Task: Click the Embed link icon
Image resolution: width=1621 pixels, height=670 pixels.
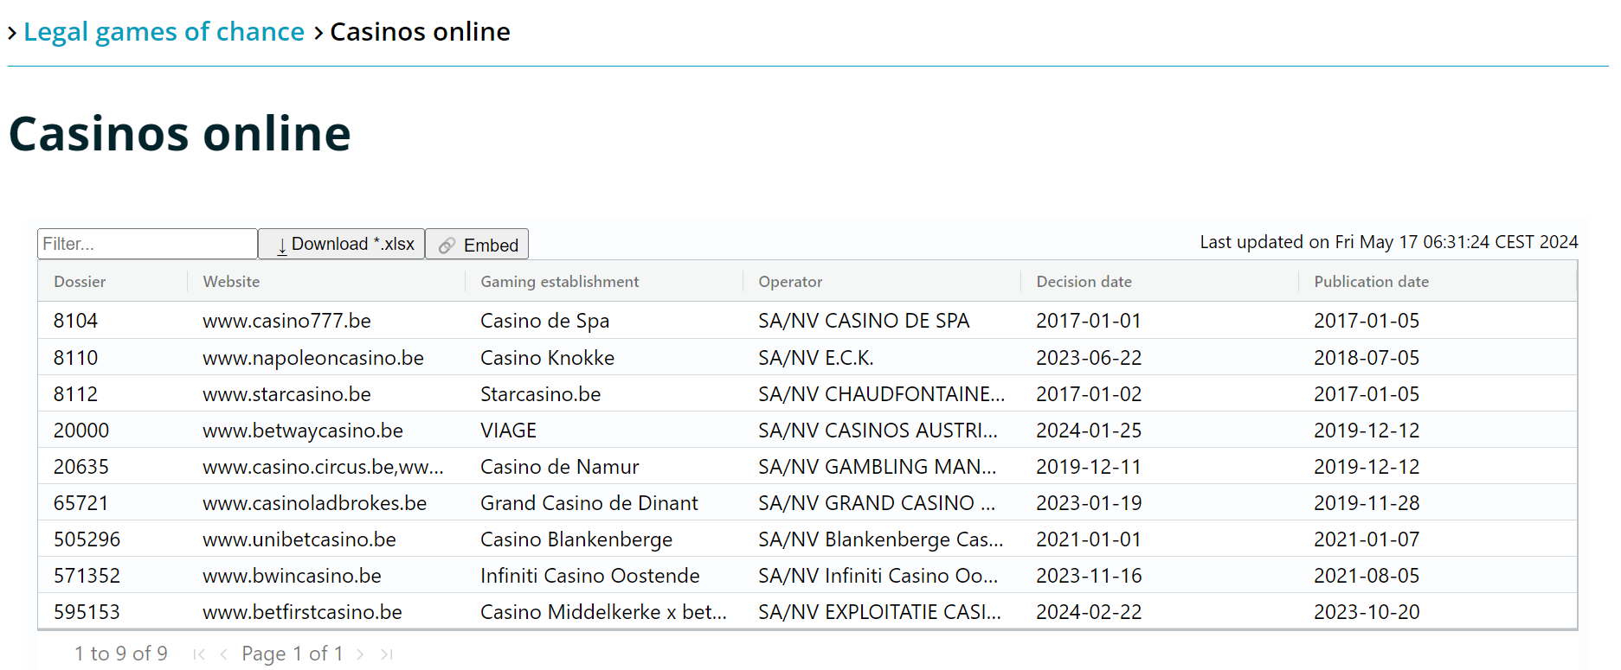Action: [447, 246]
